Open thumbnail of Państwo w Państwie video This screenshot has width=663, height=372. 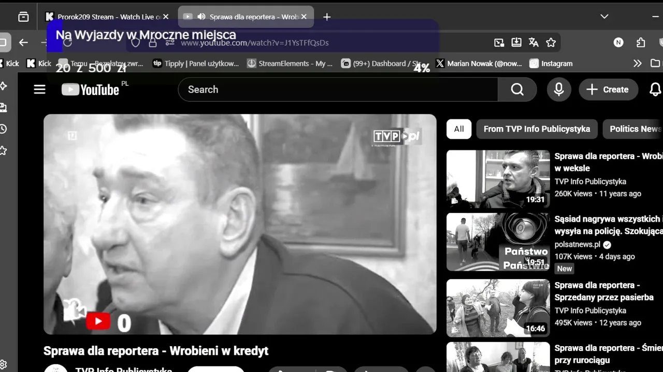point(498,242)
